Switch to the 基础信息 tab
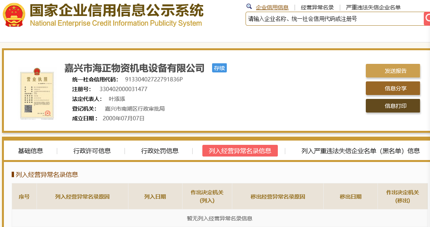Screen dimensions: 430x227 [x=30, y=151]
